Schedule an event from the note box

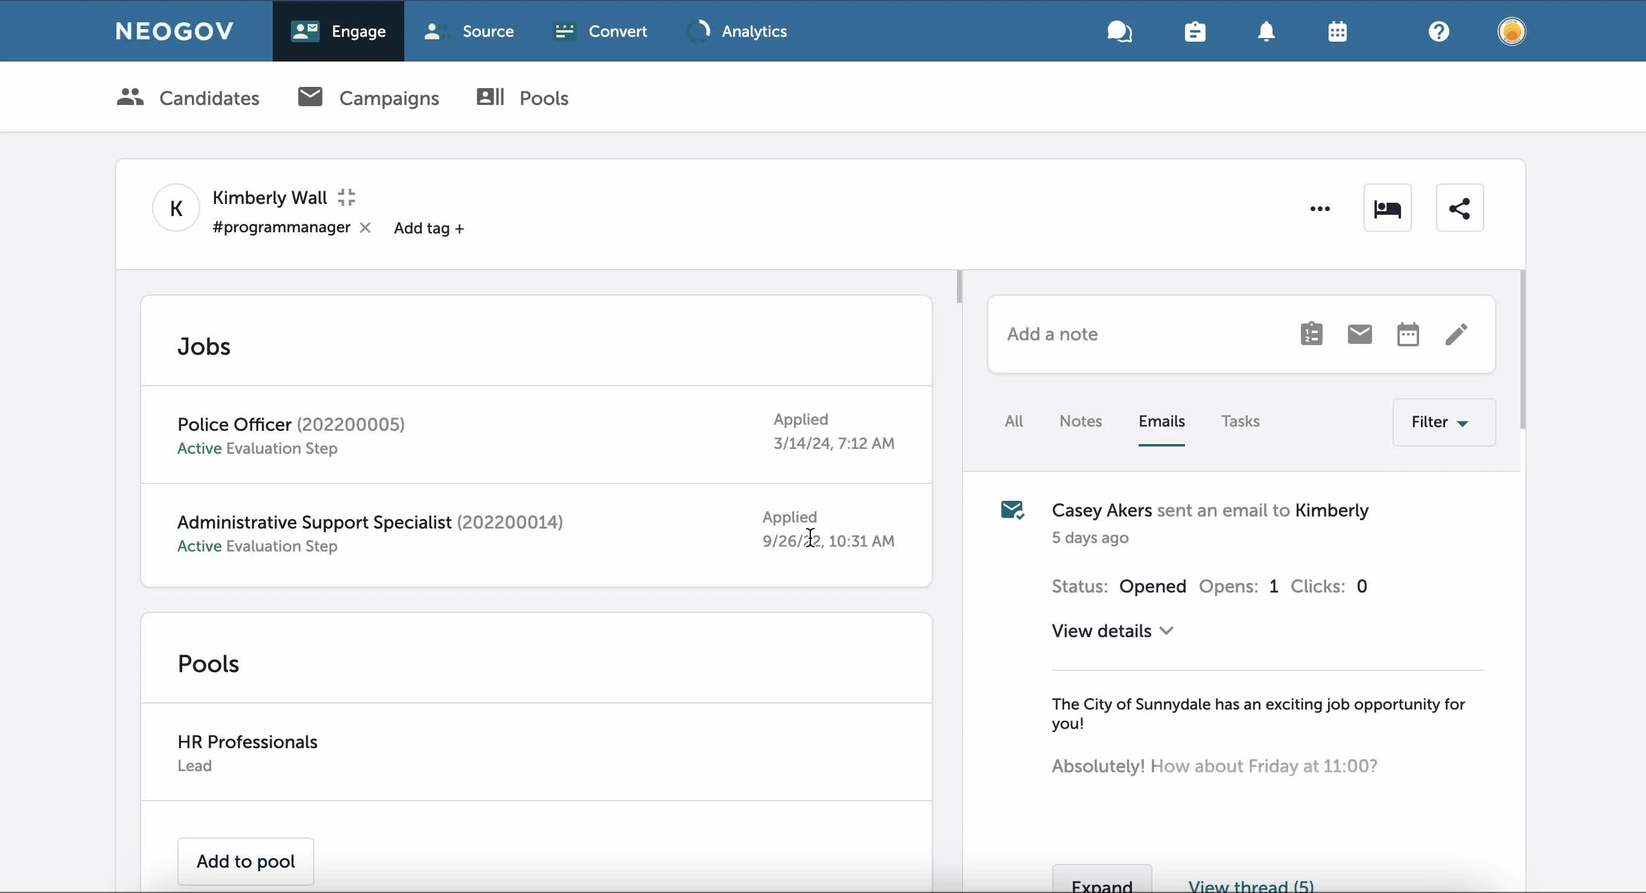[x=1408, y=334]
